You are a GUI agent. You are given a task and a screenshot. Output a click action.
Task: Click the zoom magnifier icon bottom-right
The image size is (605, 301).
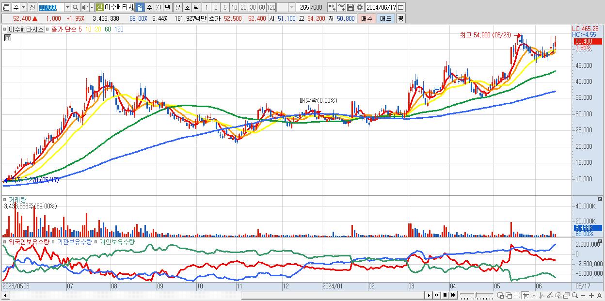(575, 295)
